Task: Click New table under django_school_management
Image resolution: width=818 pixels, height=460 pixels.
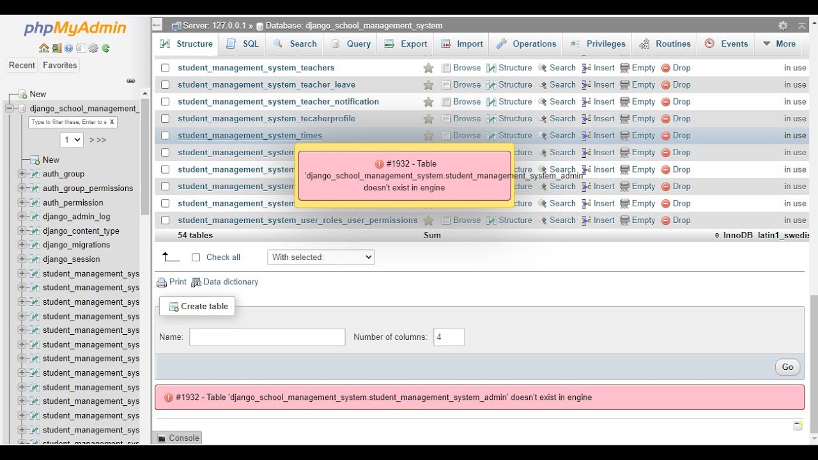Action: (51, 160)
